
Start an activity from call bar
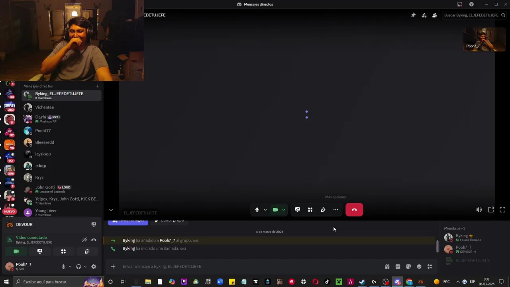310,210
